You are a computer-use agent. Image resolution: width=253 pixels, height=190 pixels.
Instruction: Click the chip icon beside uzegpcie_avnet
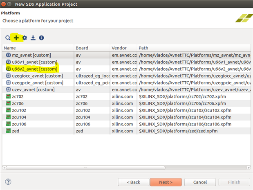click(9, 83)
